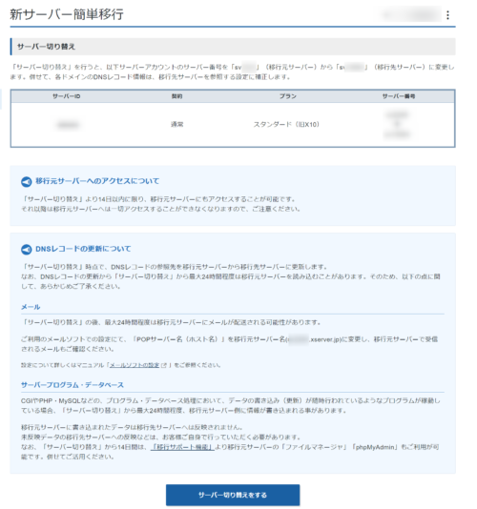
Task: Click the サーバー切り替え section header bar
Action: coord(233,47)
